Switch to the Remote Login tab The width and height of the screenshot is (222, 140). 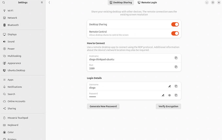pos(147,2)
